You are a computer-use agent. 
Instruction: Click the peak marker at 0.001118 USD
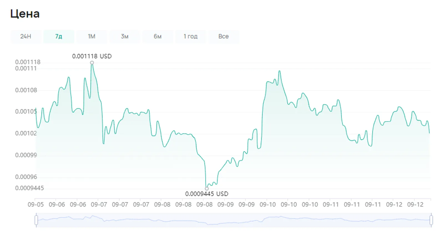[x=92, y=63]
